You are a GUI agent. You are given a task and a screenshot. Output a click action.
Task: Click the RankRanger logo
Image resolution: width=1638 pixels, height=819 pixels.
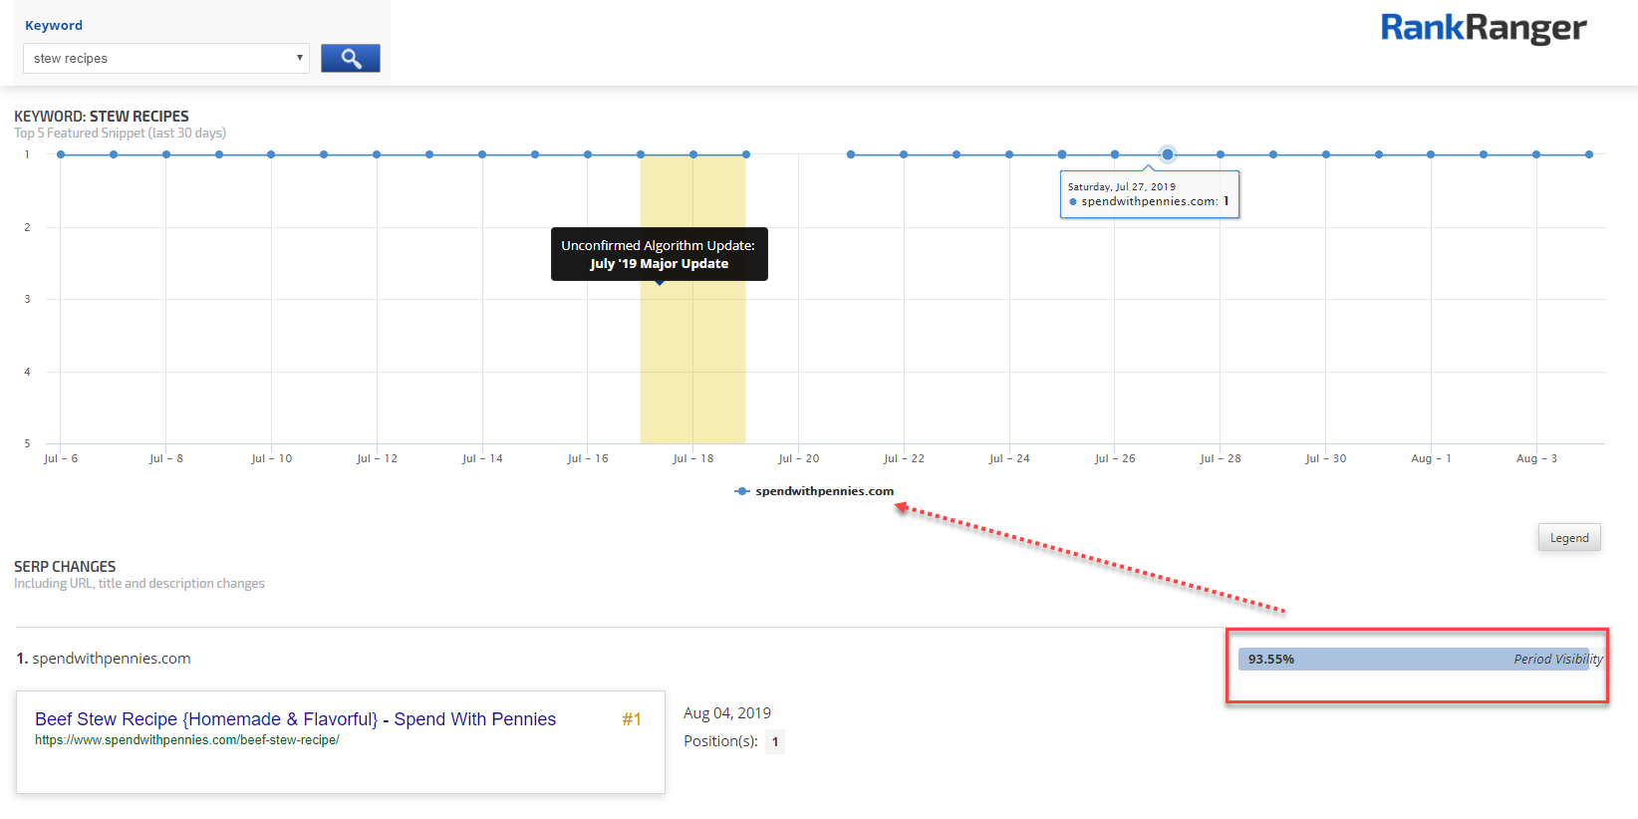tap(1483, 29)
